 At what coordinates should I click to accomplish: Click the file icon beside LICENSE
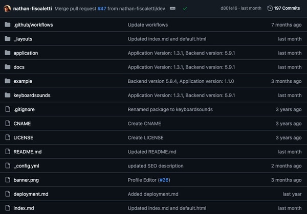click(x=8, y=137)
